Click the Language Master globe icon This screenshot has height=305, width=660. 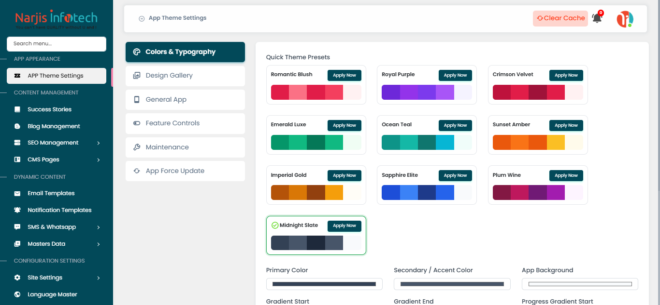(x=17, y=294)
